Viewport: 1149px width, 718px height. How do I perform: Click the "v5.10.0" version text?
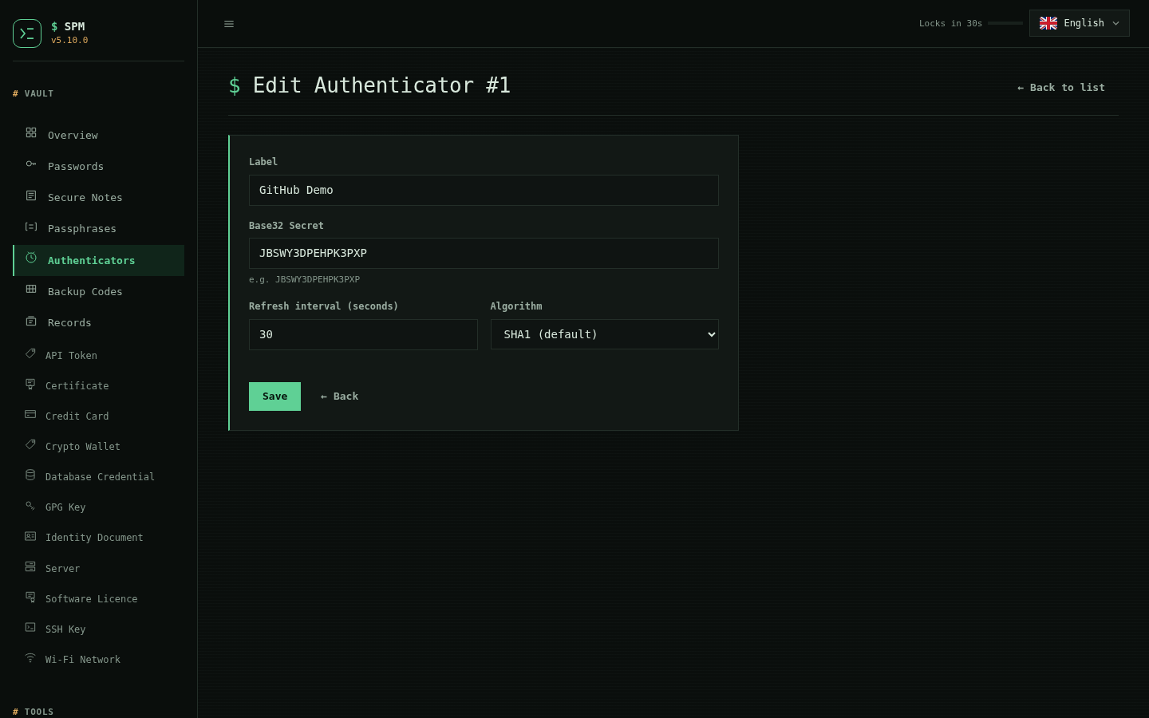click(x=69, y=40)
